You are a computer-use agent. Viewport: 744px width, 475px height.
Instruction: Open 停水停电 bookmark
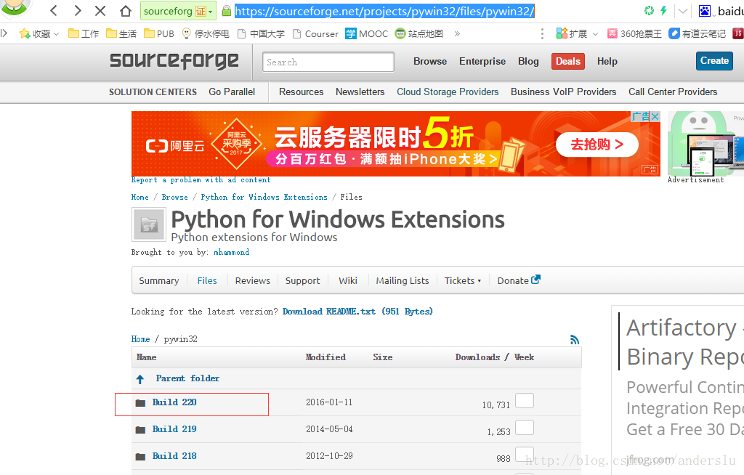point(206,33)
